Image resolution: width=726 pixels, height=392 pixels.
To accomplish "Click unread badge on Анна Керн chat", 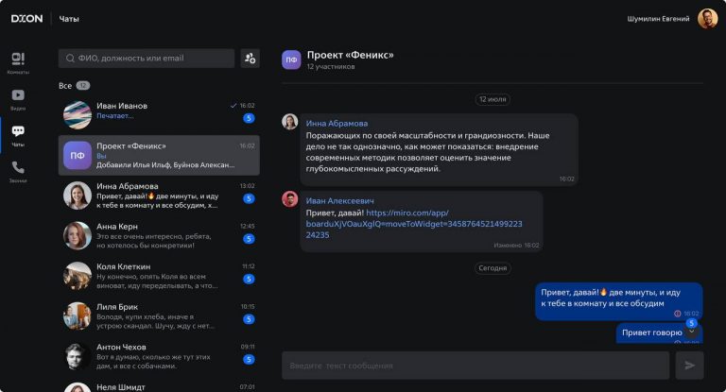I will pos(249,239).
